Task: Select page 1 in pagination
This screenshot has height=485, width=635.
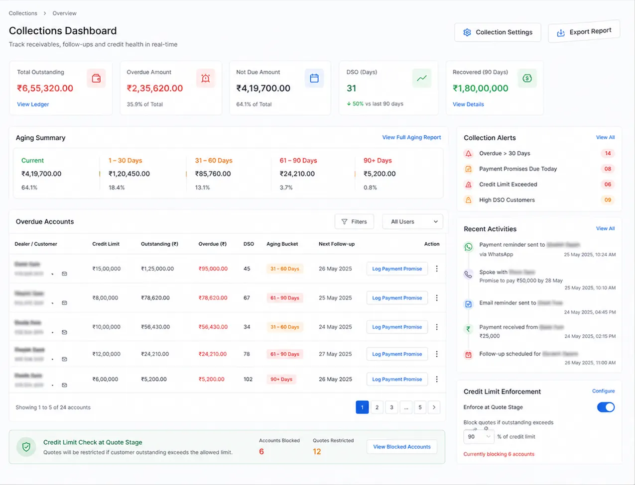Action: [362, 407]
